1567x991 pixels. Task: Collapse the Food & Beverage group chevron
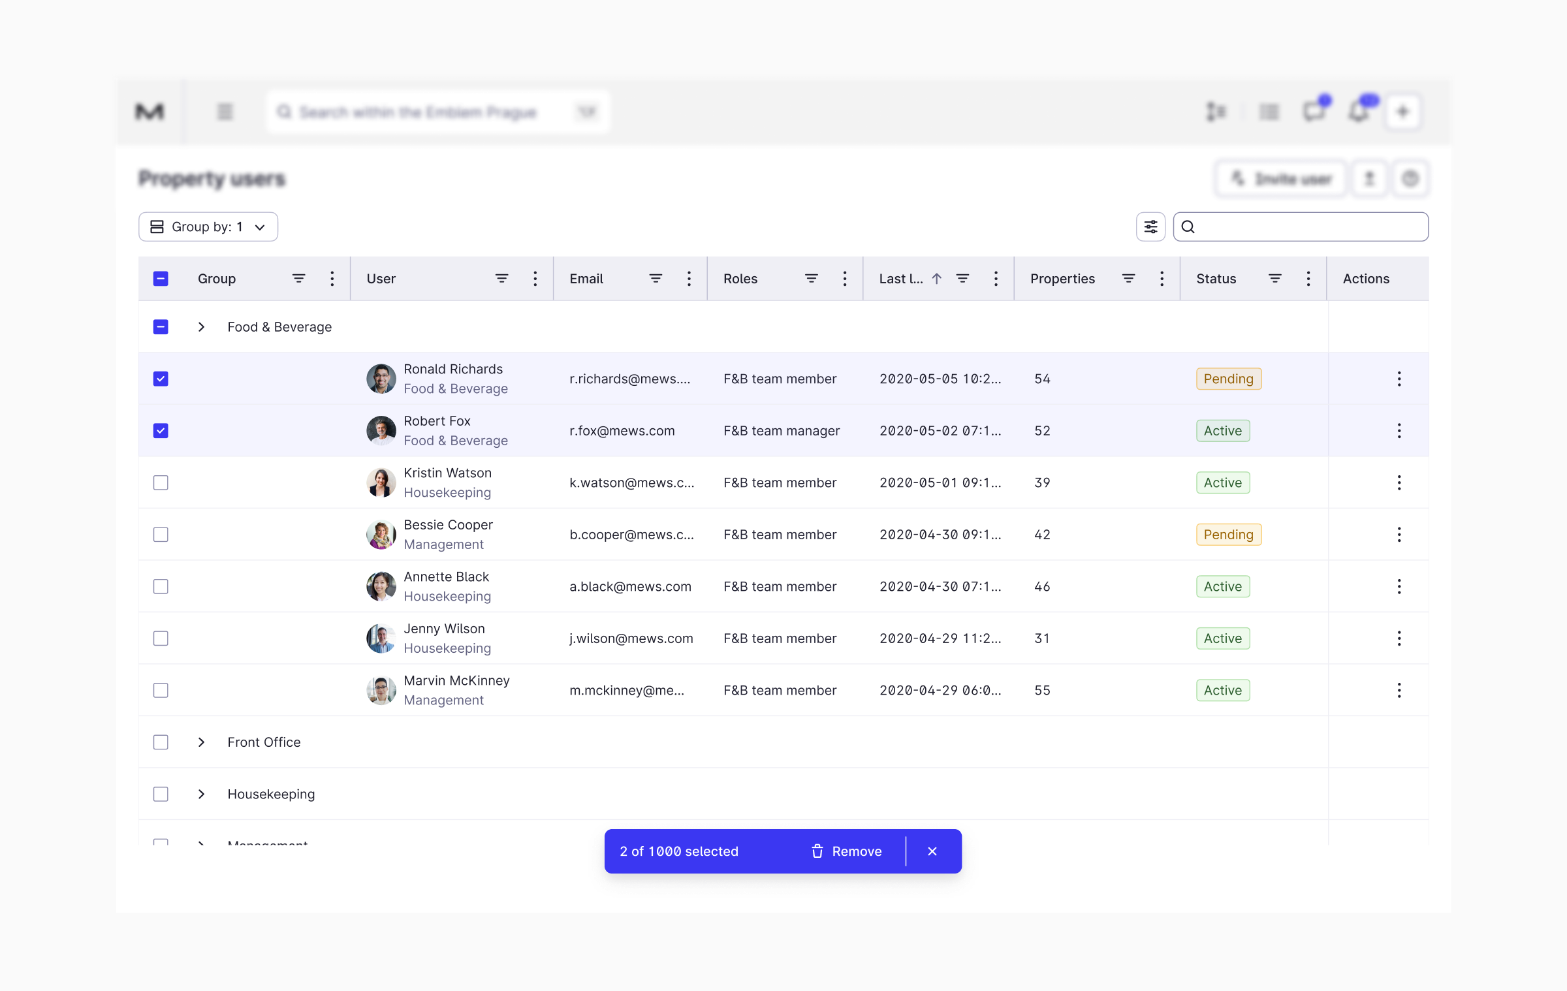201,327
